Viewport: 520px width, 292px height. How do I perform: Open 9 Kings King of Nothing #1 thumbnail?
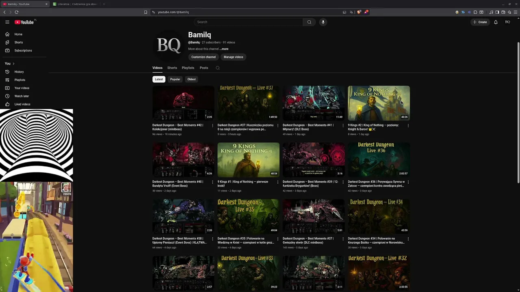click(248, 159)
